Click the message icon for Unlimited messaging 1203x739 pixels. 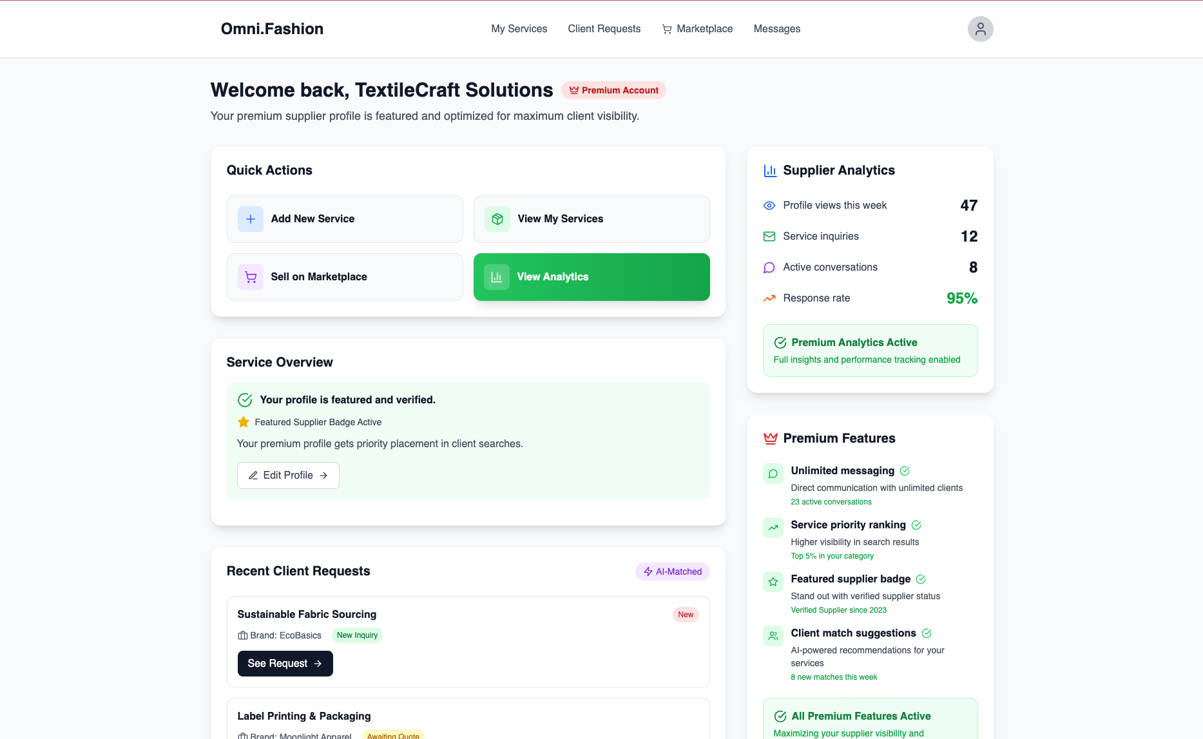coord(773,474)
